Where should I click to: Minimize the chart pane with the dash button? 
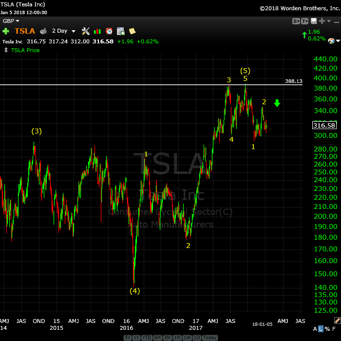(x=337, y=22)
